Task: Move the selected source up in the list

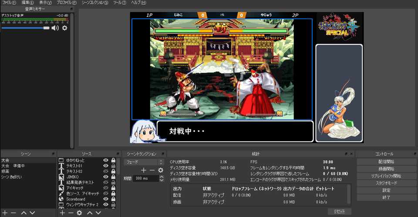Action: tap(90, 213)
